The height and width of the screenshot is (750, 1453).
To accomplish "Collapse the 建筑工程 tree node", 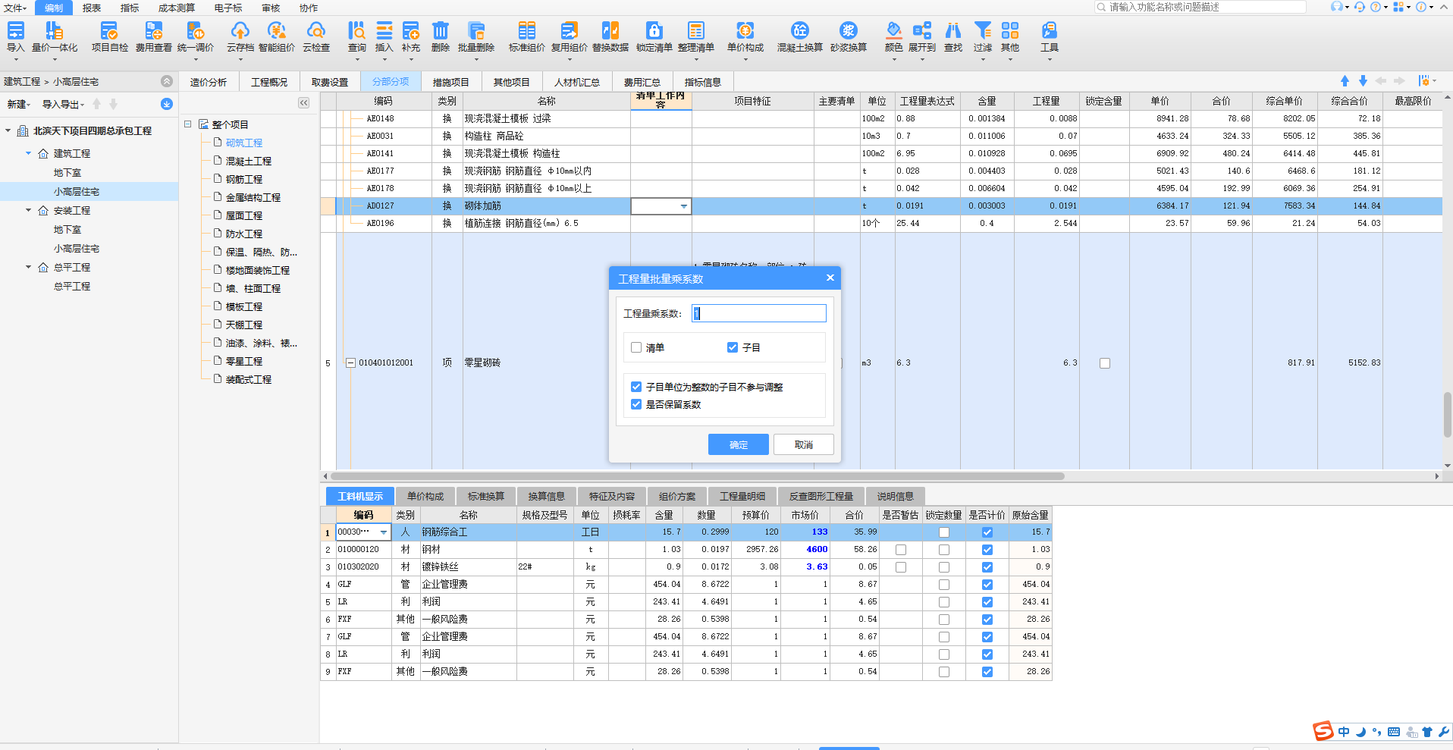I will click(x=29, y=153).
